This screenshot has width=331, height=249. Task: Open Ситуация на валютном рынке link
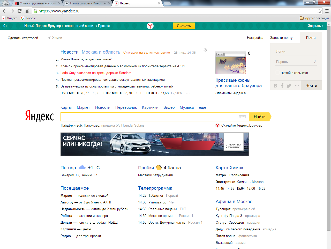point(147,53)
